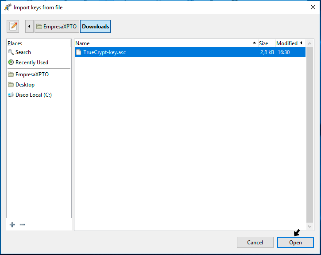321x255 pixels.
Task: Click the Cancel button
Action: pyautogui.click(x=255, y=243)
